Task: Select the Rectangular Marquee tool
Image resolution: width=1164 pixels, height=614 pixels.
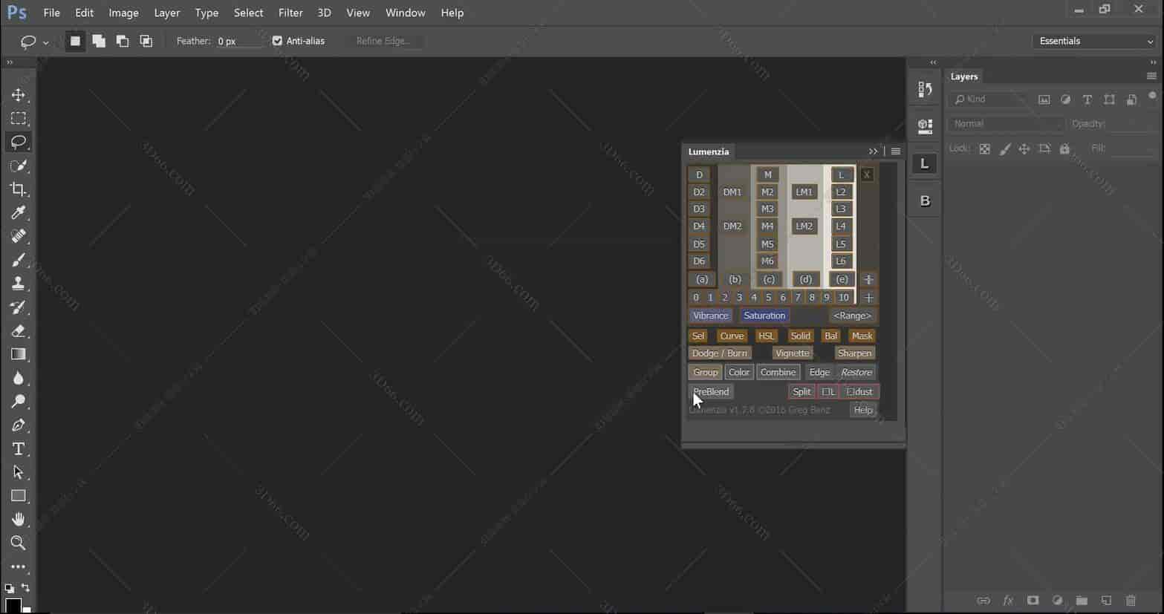Action: (x=18, y=119)
